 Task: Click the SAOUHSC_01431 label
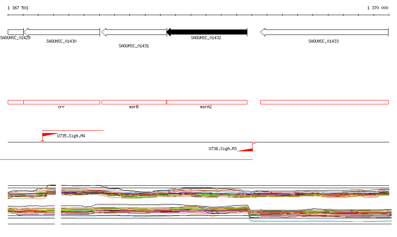pyautogui.click(x=134, y=46)
